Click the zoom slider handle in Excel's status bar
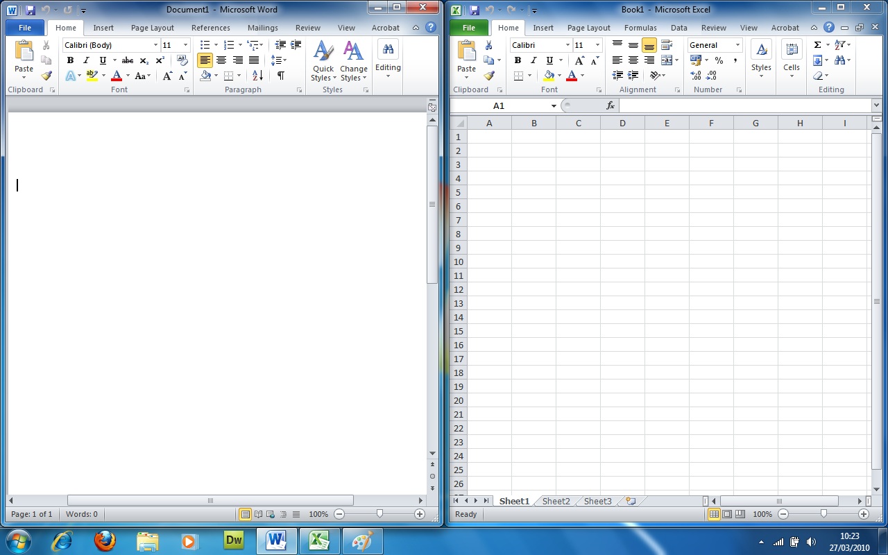Screen dimensions: 888x555 [x=823, y=514]
